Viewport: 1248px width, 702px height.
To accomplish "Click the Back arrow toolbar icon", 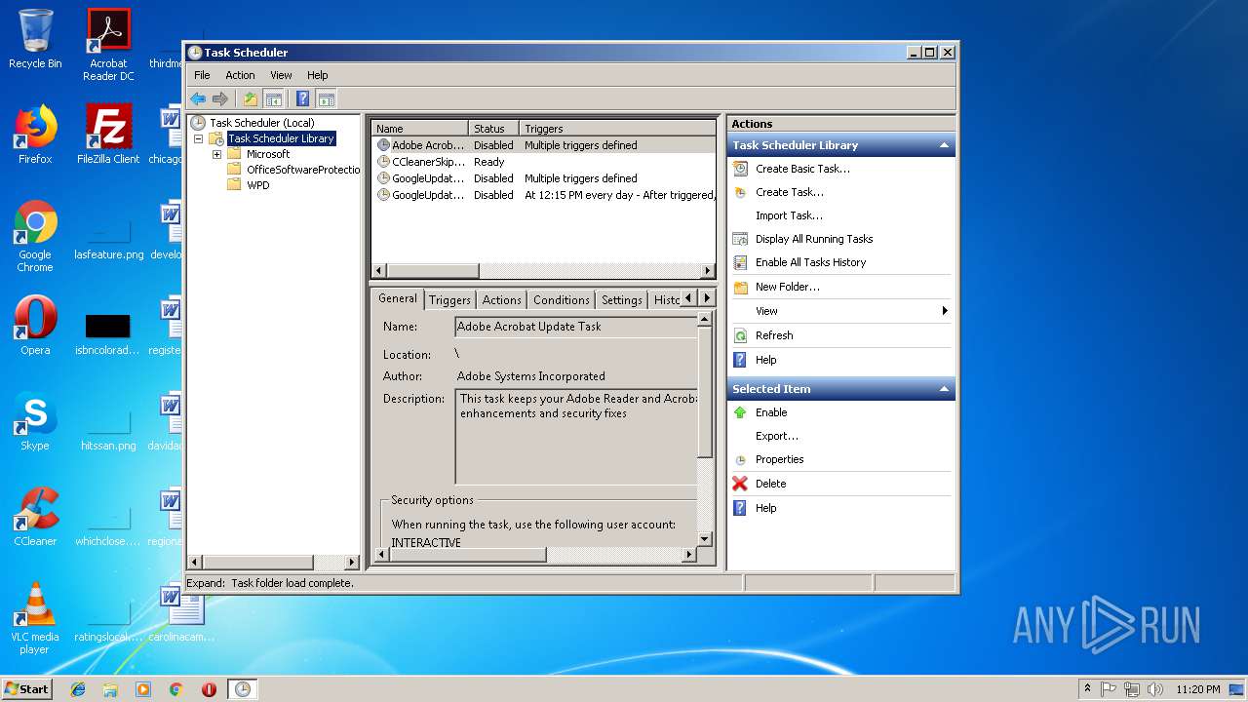I will pos(198,98).
